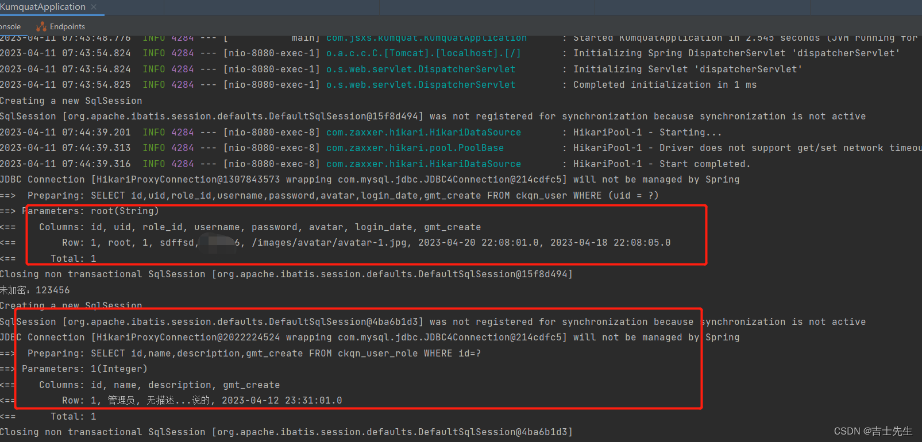Switch to the Console tab

click(10, 26)
